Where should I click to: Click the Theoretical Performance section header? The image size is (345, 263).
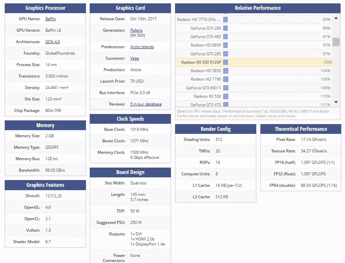301,129
